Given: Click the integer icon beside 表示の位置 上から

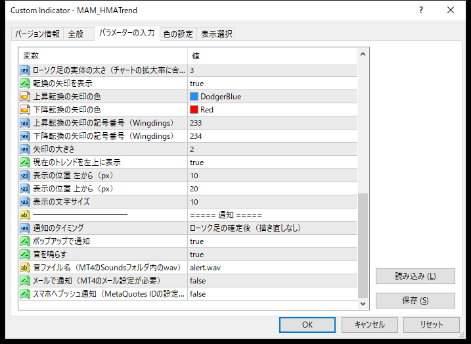Looking at the screenshot, I should [25, 189].
